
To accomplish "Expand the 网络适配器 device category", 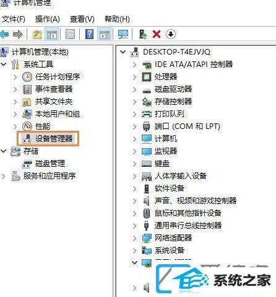I will 134,238.
